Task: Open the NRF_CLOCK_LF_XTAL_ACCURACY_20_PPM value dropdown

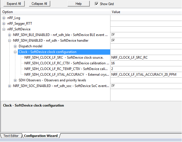Action: point(146,75)
